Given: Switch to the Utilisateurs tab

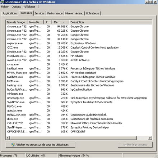Looking at the screenshot, I should pyautogui.click(x=93, y=13).
